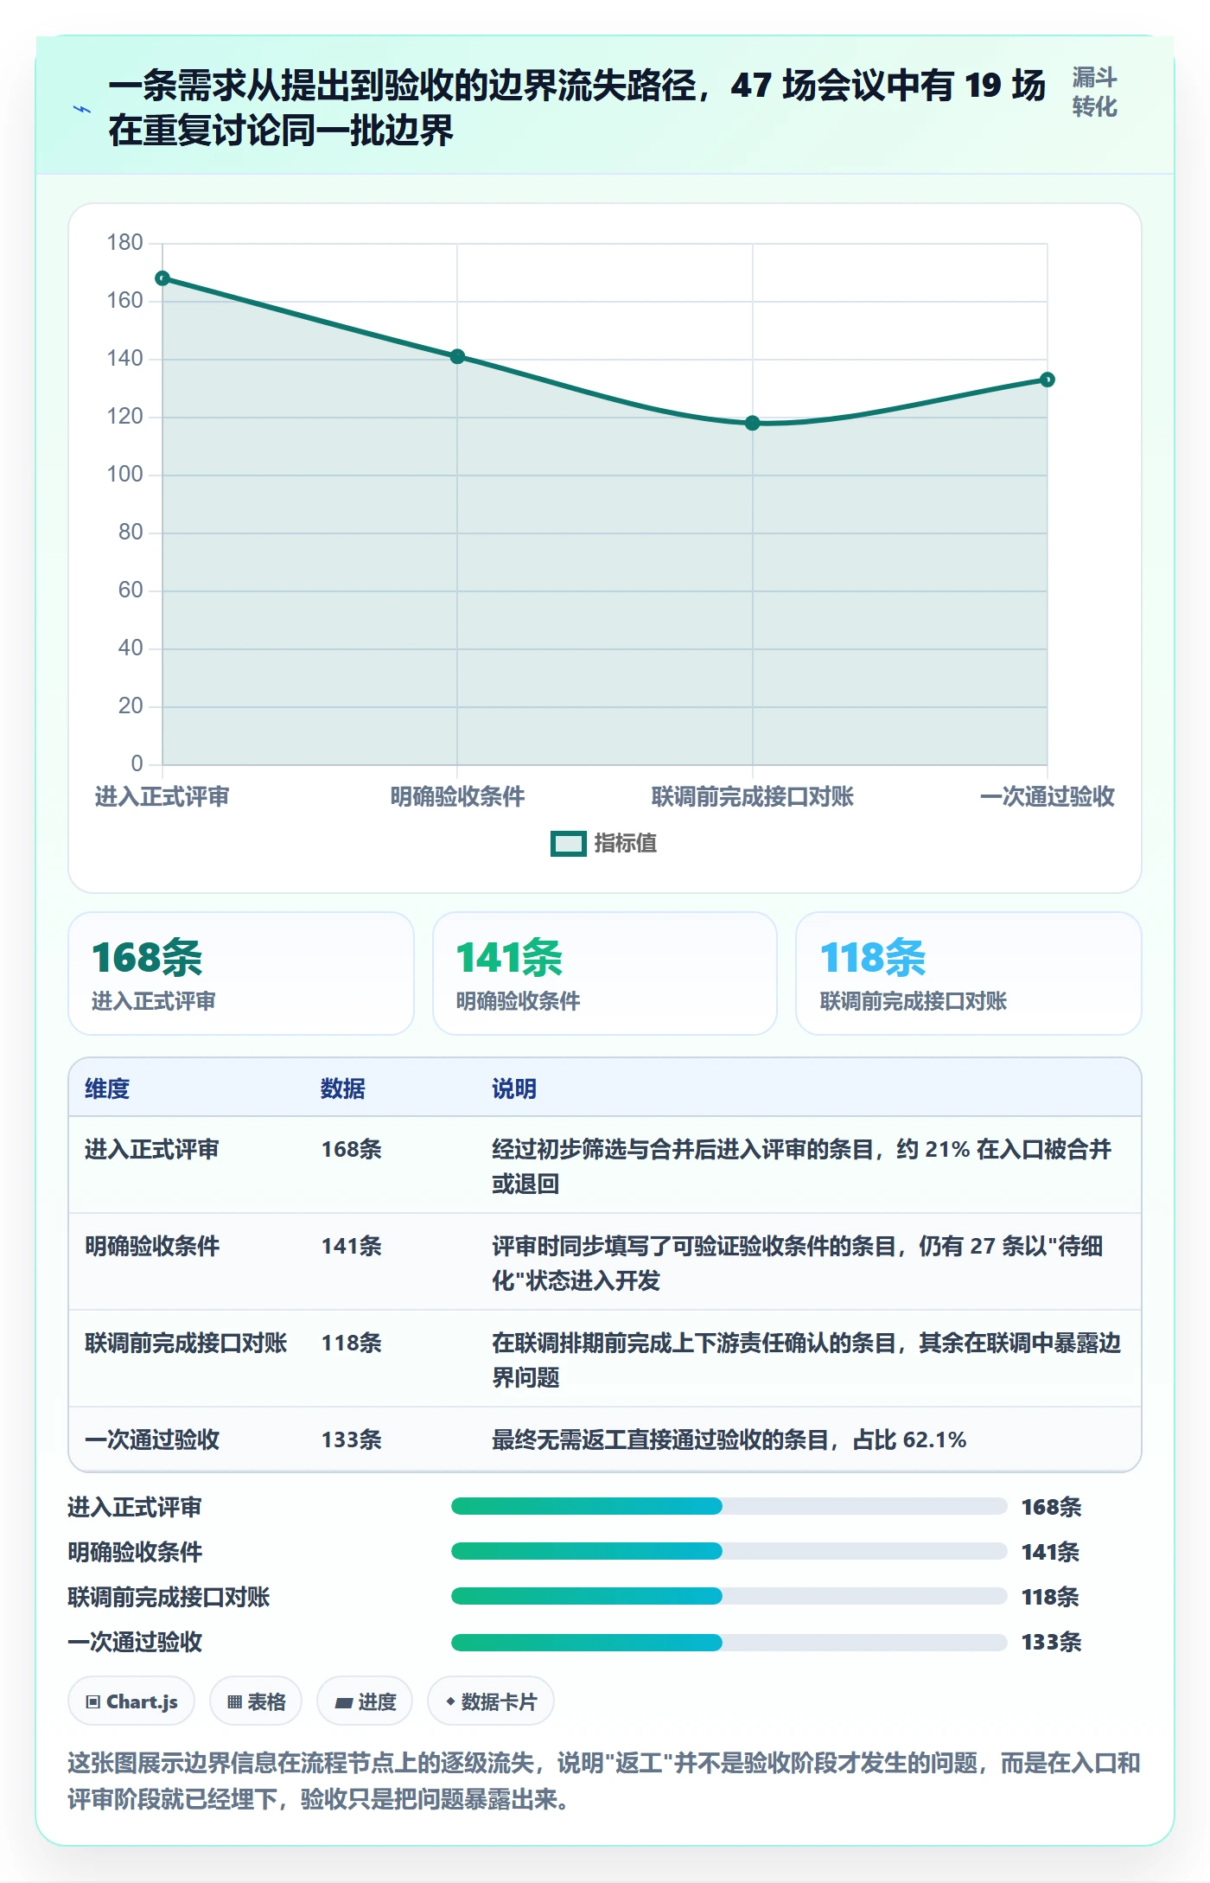Select the 168条 进入正式评审 data card
Screen dimensions: 1210x1883
tap(241, 973)
